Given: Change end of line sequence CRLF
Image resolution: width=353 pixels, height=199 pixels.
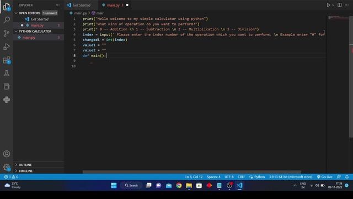Looking at the screenshot, I should [x=241, y=177].
